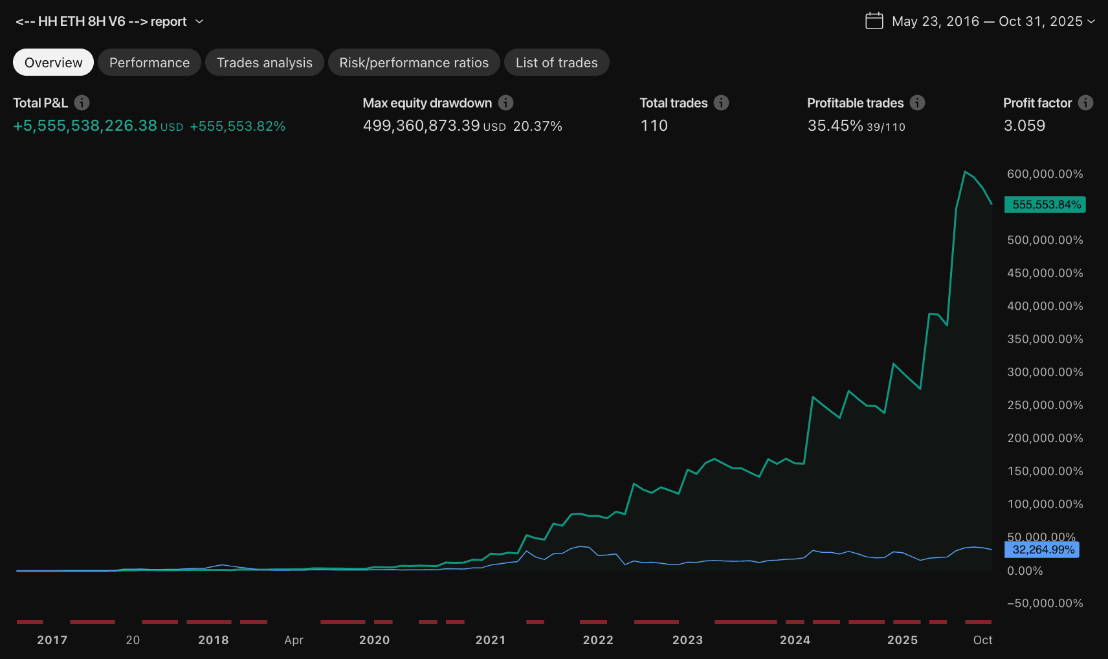Image resolution: width=1108 pixels, height=659 pixels.
Task: Open the Trades analysis tab
Action: pyautogui.click(x=264, y=63)
